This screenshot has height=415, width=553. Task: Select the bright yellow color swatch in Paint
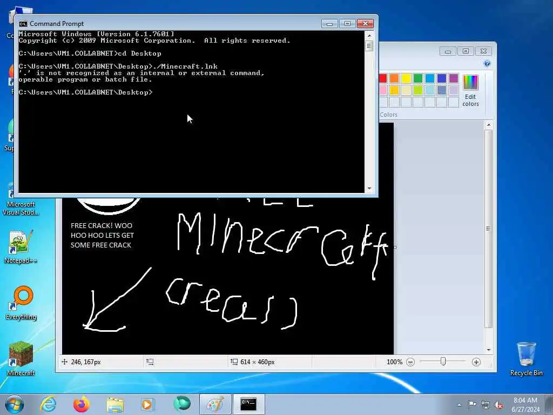[x=406, y=78]
